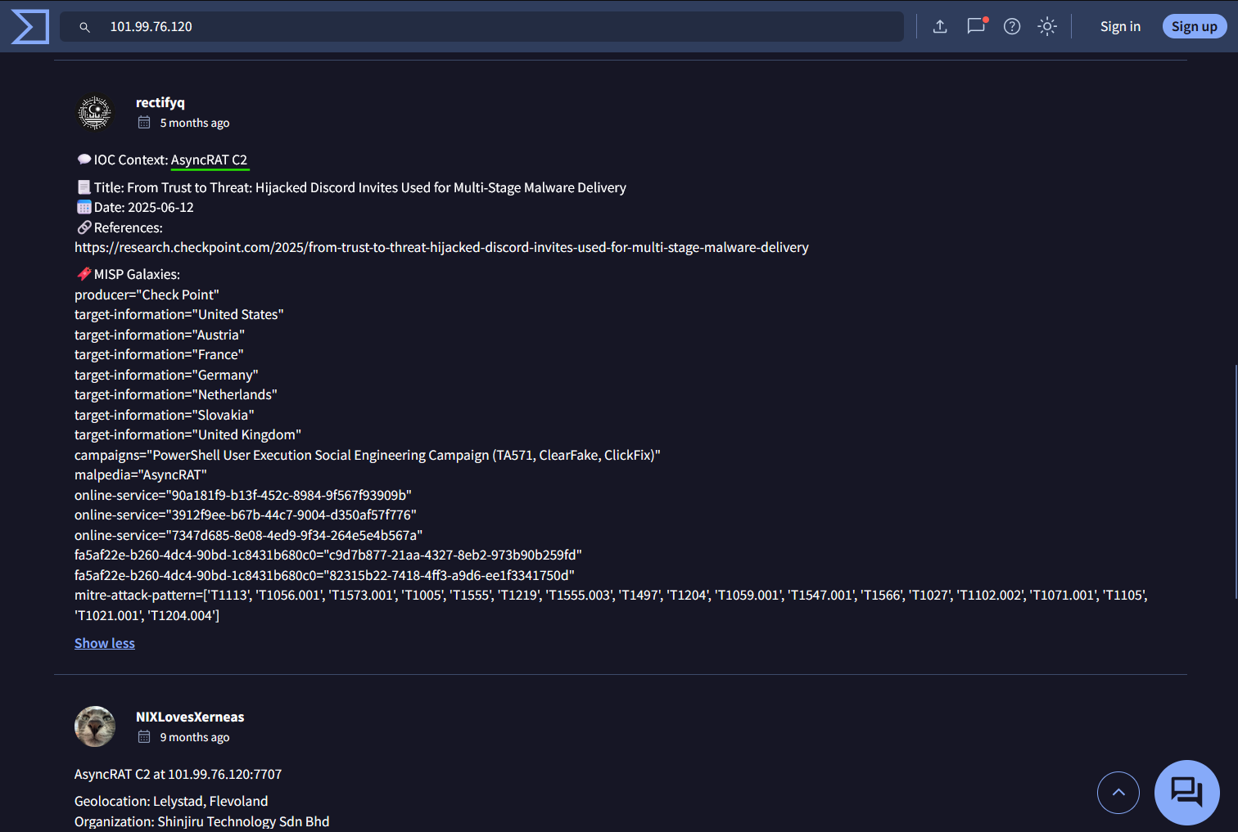The image size is (1238, 832).
Task: Click the link icon before References
Action: (x=84, y=227)
